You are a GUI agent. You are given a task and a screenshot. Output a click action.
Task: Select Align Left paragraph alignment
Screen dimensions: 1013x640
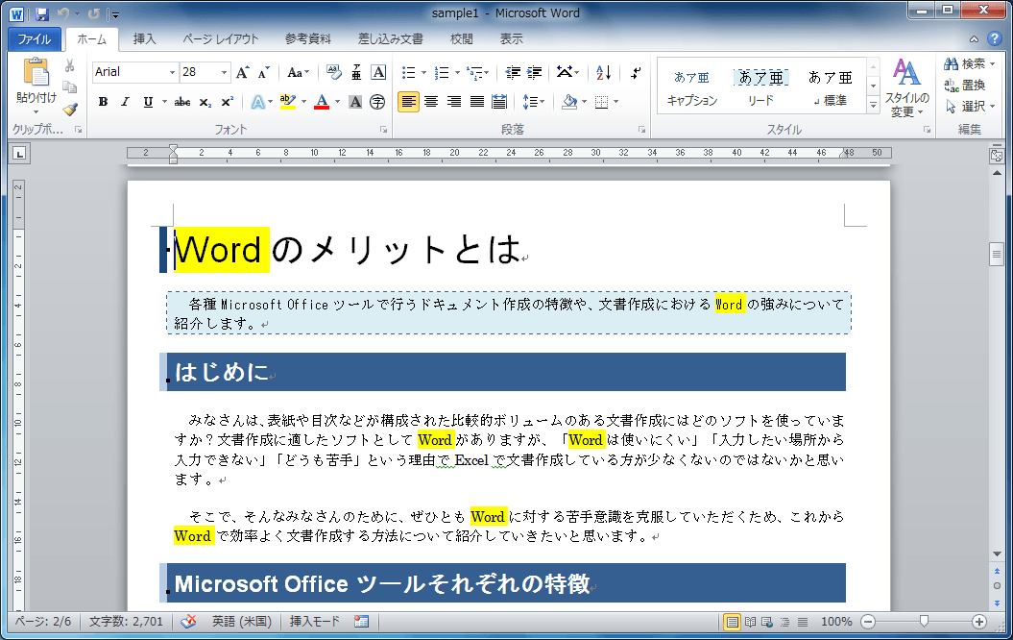click(408, 102)
